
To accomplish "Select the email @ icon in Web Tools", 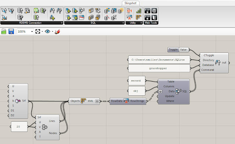I will [x=154, y=11].
